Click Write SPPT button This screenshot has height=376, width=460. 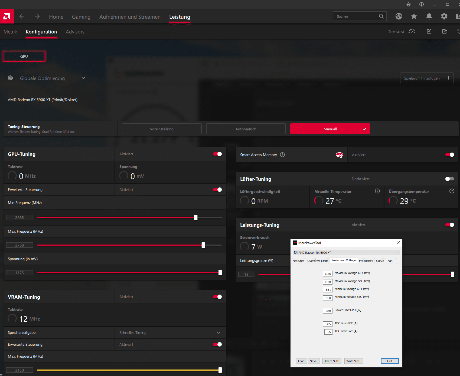coord(354,361)
